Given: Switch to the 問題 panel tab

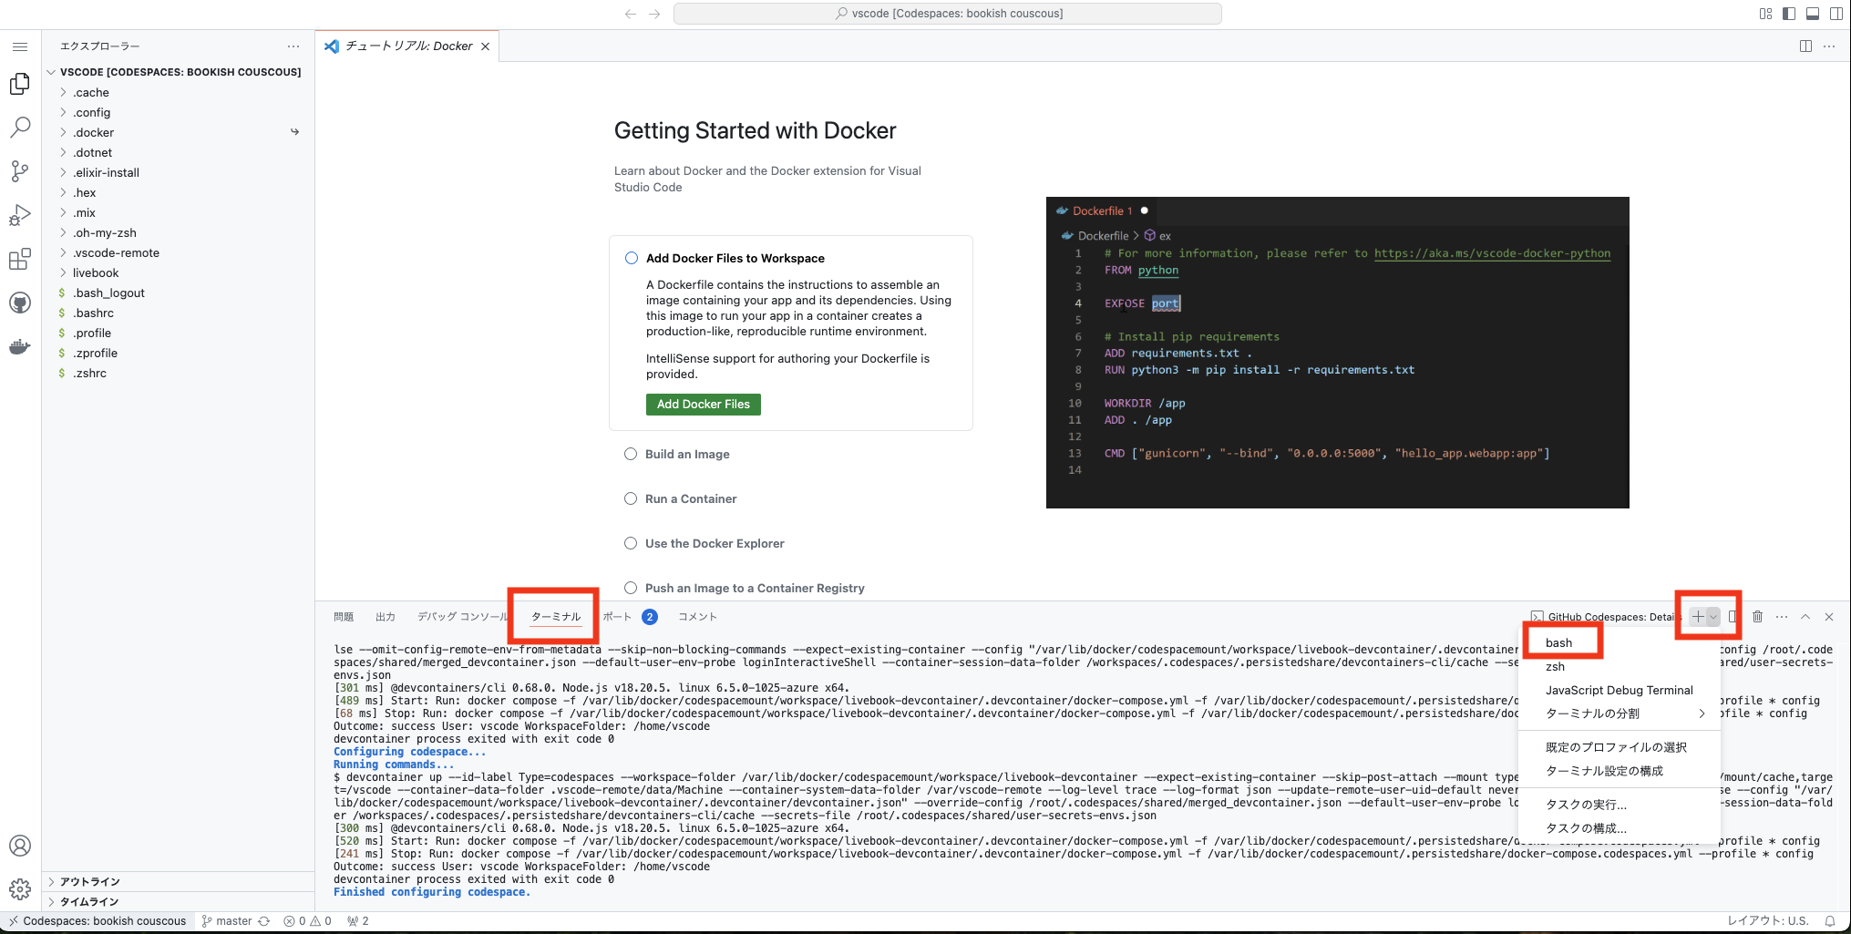Looking at the screenshot, I should click(x=344, y=617).
